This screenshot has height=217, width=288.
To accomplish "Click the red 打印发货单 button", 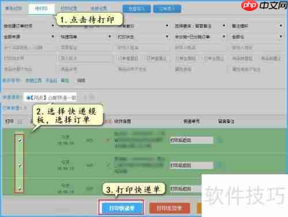I will pos(169,208).
